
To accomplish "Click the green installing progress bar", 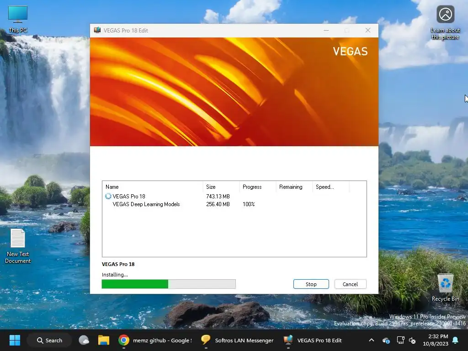I will [169, 284].
